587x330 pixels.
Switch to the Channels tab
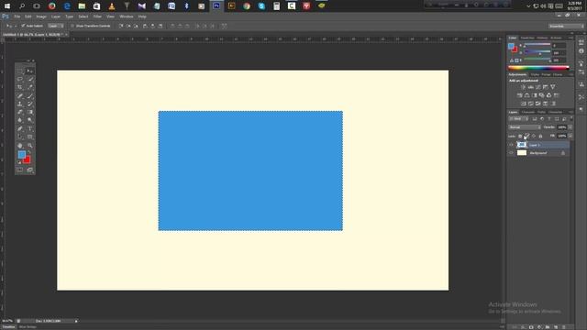point(528,112)
